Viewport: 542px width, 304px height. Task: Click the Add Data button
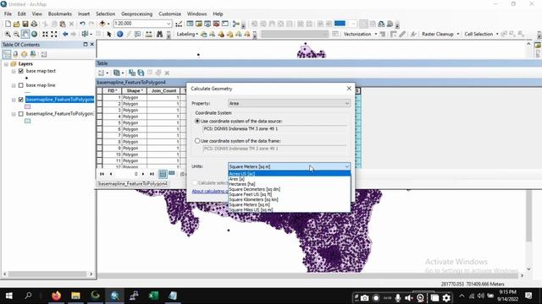tap(102, 24)
